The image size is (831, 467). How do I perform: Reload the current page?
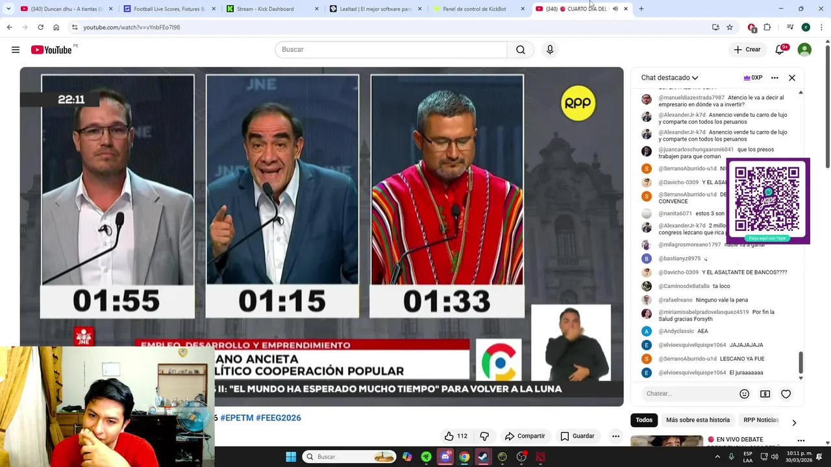point(40,27)
